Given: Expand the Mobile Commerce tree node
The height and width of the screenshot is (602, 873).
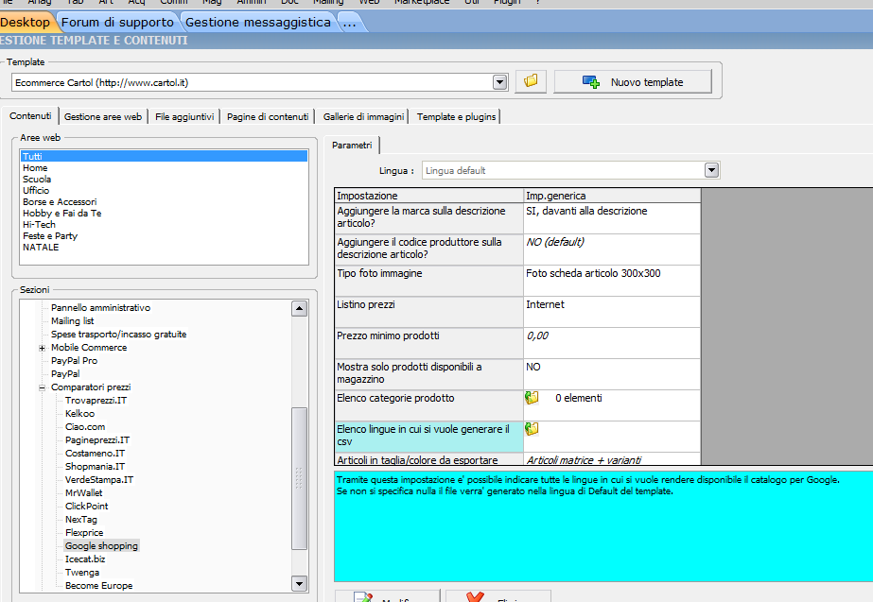Looking at the screenshot, I should (42, 348).
